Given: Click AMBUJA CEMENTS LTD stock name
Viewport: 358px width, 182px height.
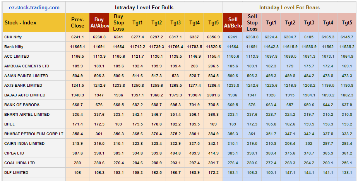Looking at the screenshot, I should (x=27, y=66).
